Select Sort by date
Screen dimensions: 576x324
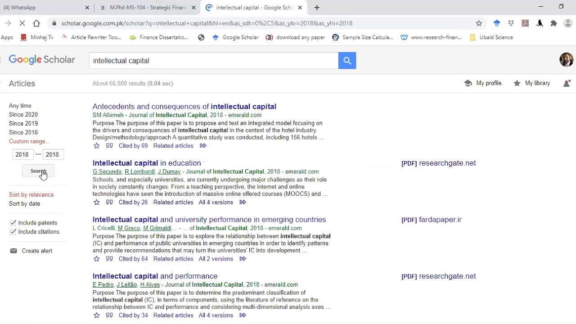pyautogui.click(x=24, y=204)
